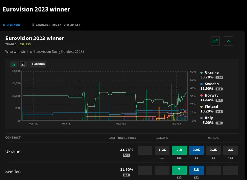Viewport: 247px width, 180px height.
Task: Select Ukraine back price 2.8
Action: click(x=179, y=150)
